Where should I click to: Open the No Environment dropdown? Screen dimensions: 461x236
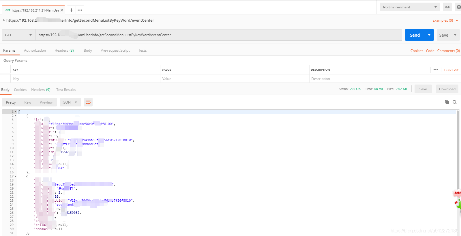coord(410,7)
